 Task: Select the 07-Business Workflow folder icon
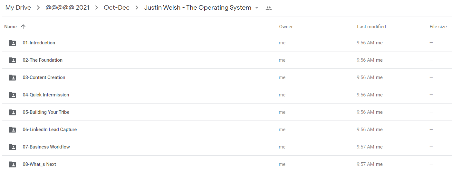click(x=12, y=147)
